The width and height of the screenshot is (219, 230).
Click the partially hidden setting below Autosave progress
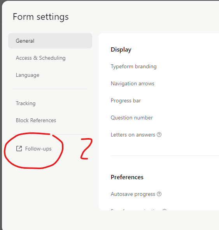point(139,210)
